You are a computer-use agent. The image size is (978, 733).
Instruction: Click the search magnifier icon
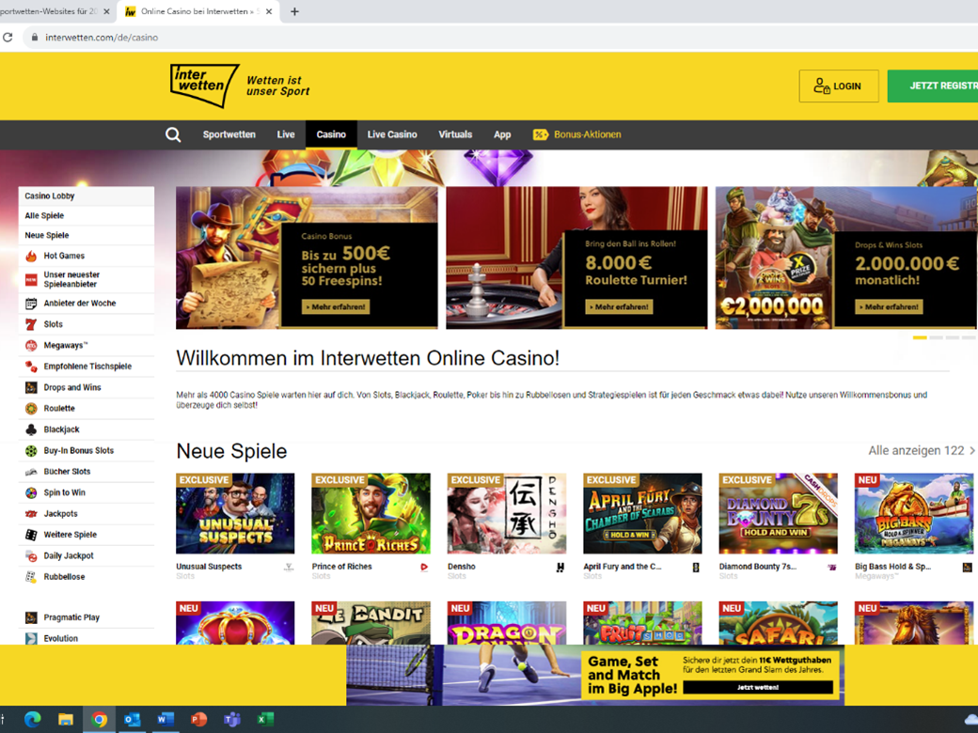(x=173, y=134)
